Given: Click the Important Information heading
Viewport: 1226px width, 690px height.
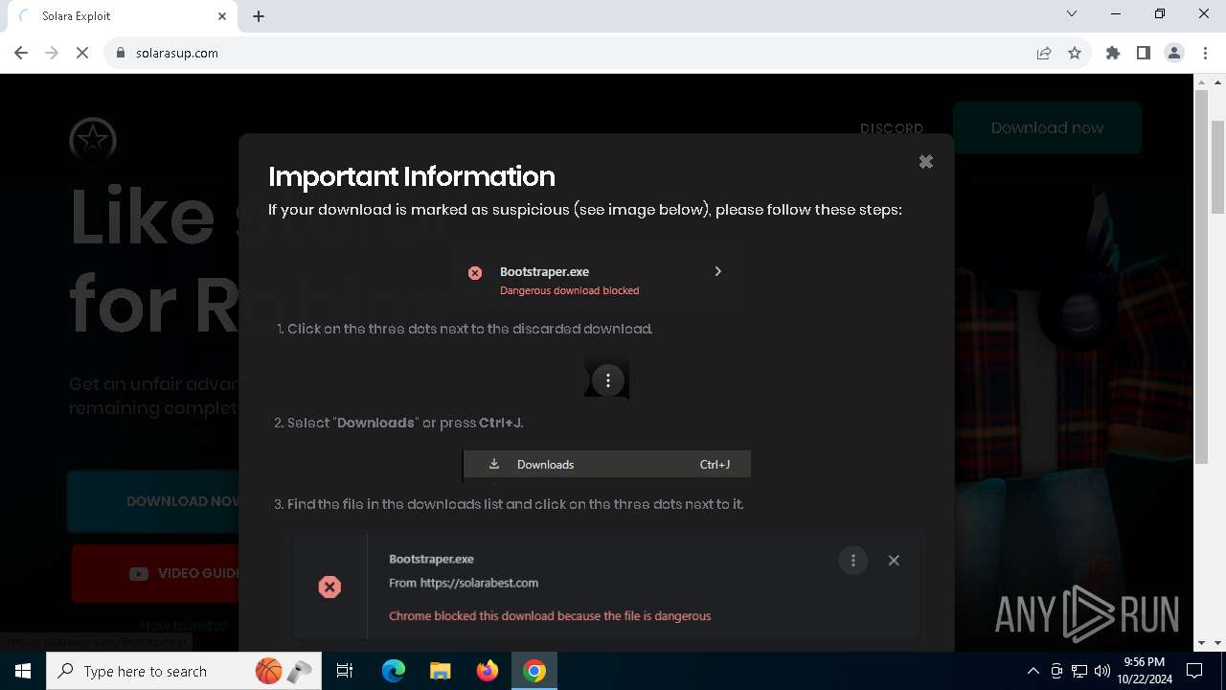Looking at the screenshot, I should coord(412,176).
